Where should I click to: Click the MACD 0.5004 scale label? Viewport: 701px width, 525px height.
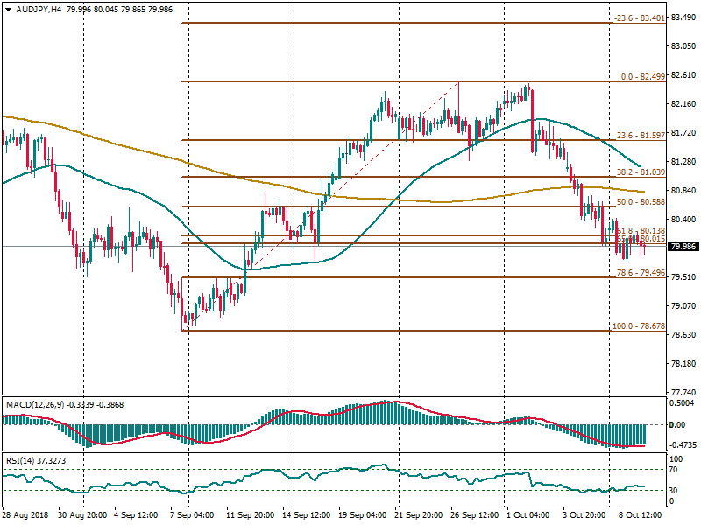682,404
